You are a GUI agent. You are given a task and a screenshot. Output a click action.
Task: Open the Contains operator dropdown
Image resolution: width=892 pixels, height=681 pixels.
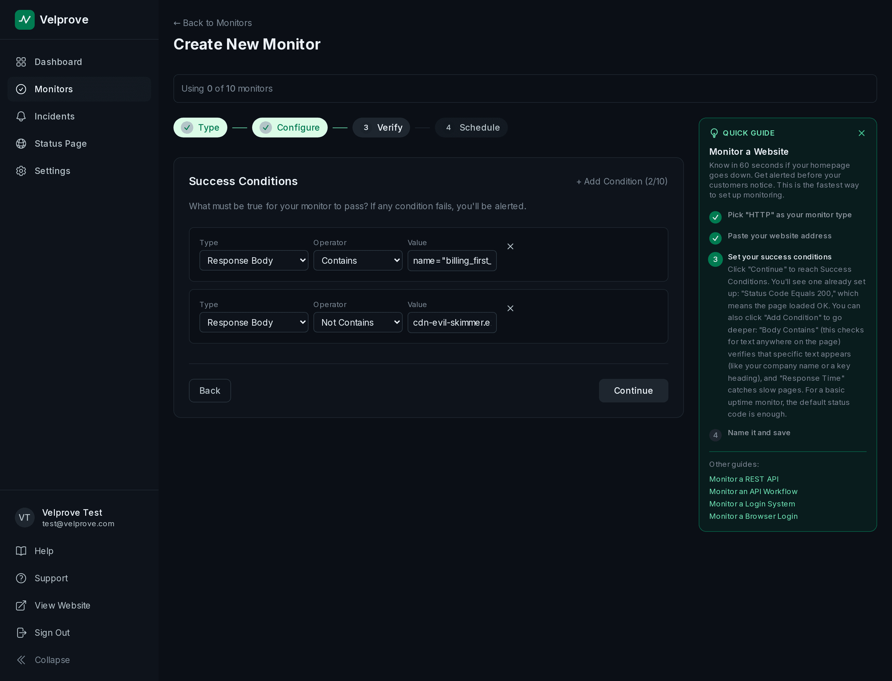tap(358, 260)
